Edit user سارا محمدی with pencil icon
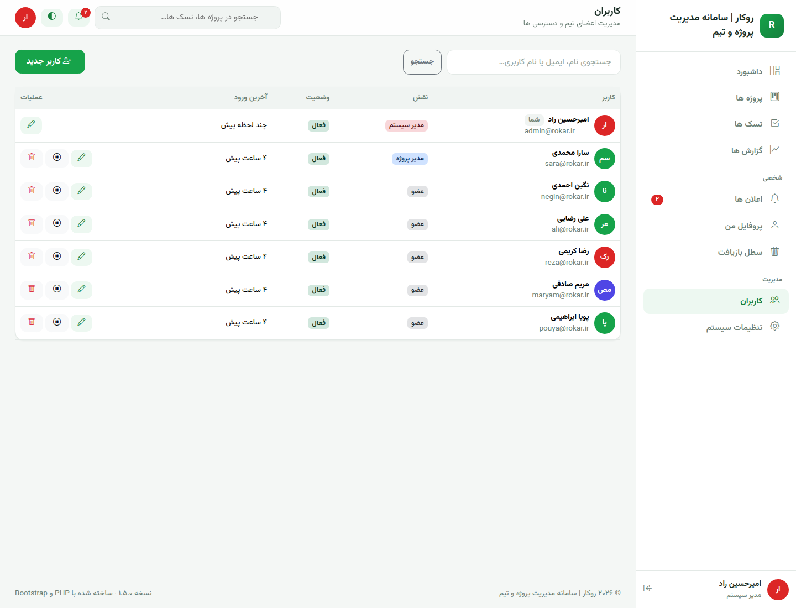The image size is (796, 608). 81,158
